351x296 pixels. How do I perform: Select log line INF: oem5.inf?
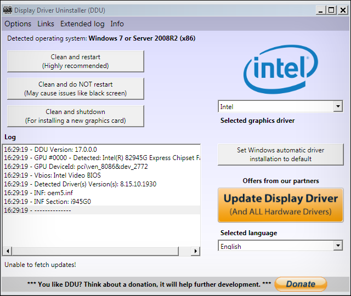point(102,192)
